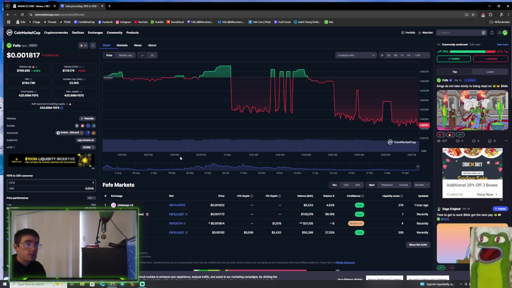The image size is (512, 288).
Task: Open the X social link icon
Action: [77, 126]
